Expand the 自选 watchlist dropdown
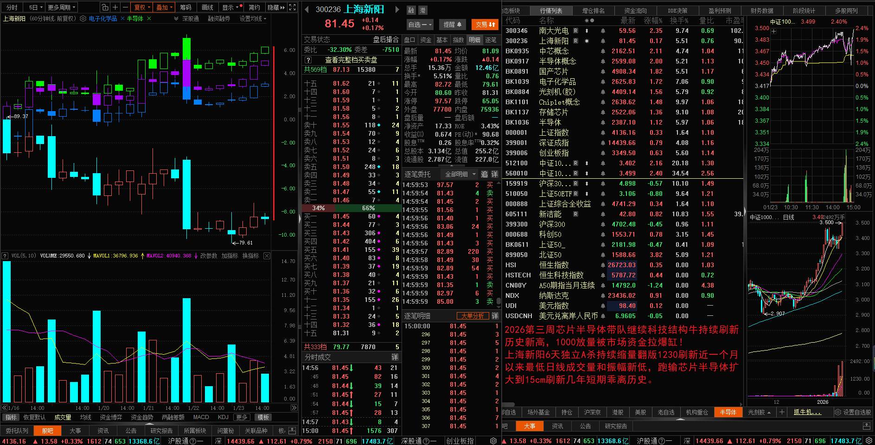 [x=420, y=25]
